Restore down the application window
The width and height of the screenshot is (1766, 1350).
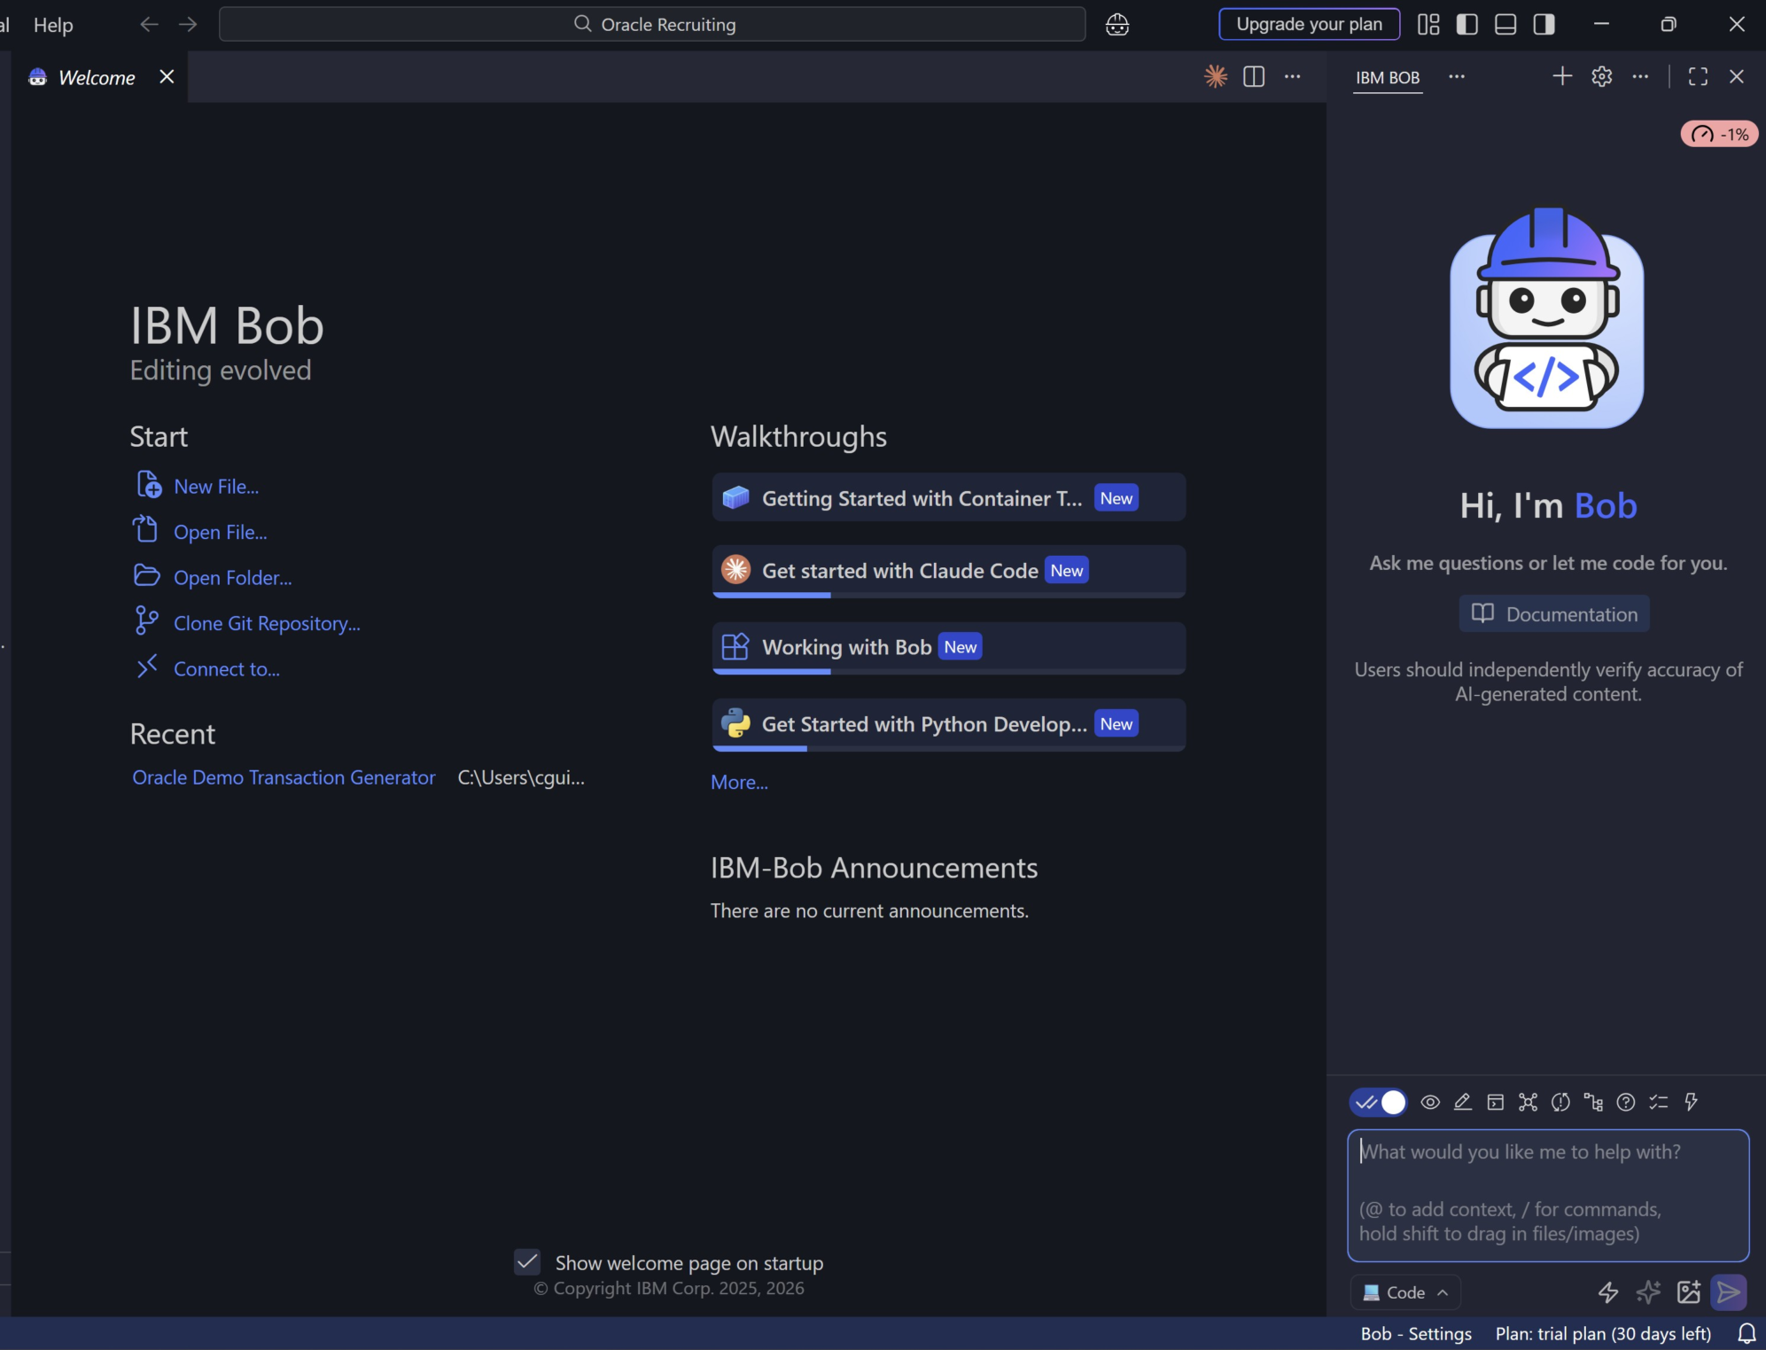pos(1669,24)
